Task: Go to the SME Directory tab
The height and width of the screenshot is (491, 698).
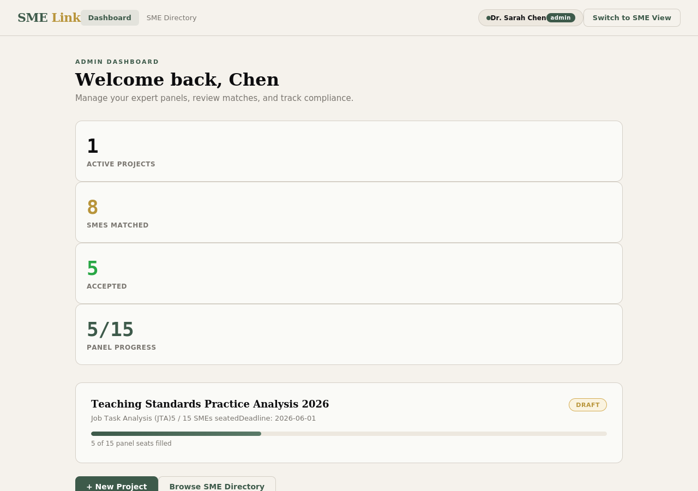Action: [x=171, y=17]
